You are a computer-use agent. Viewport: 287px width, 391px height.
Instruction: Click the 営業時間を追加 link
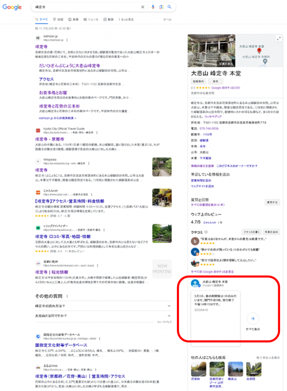pos(201,180)
